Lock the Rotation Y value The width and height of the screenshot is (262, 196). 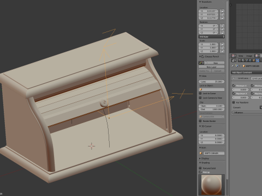point(222,29)
